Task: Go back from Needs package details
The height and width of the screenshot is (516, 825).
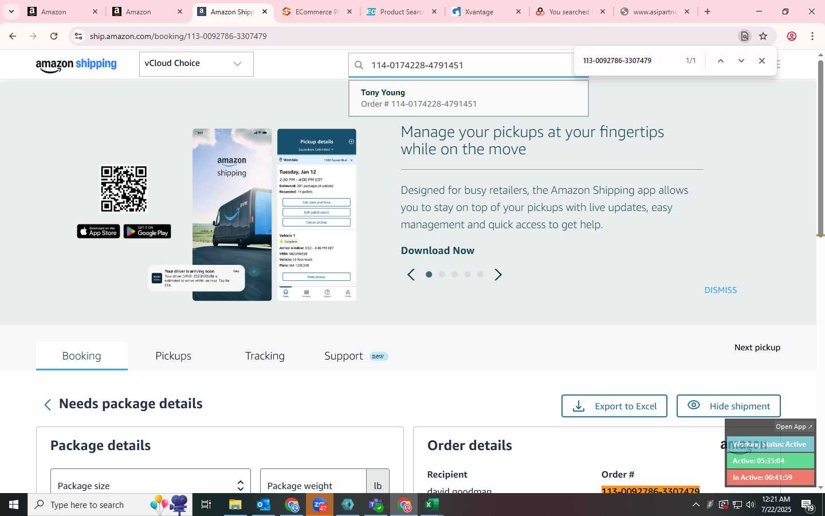Action: (x=48, y=405)
